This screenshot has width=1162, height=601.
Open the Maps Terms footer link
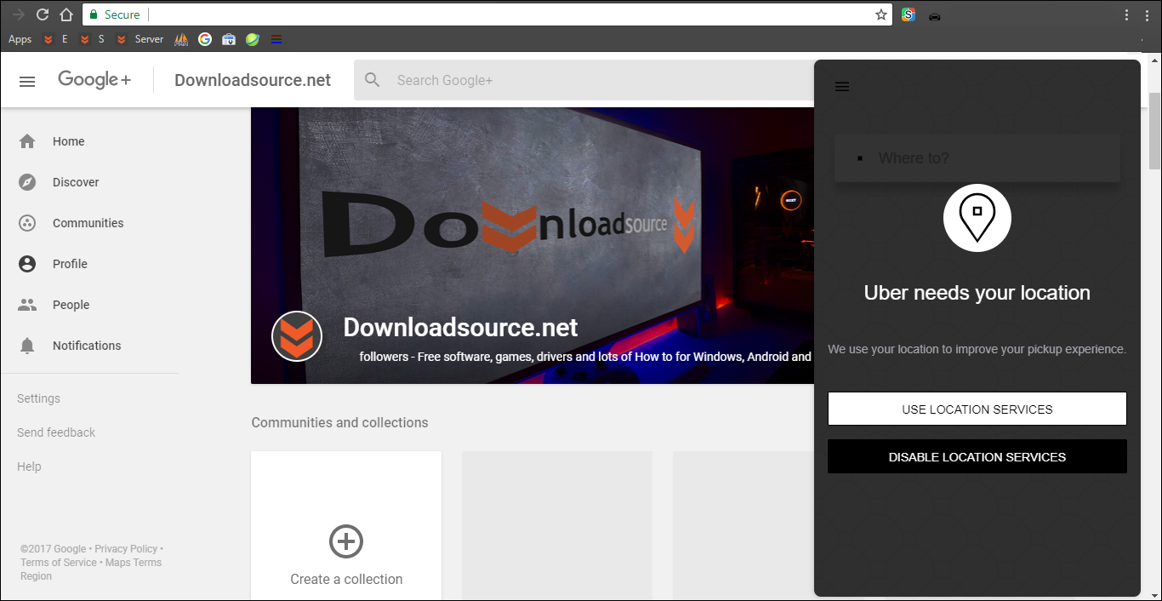(134, 563)
